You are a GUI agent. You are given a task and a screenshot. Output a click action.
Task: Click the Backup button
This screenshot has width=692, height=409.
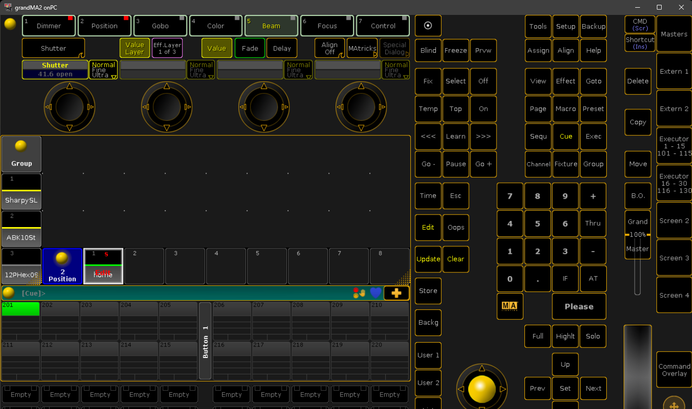(x=593, y=26)
